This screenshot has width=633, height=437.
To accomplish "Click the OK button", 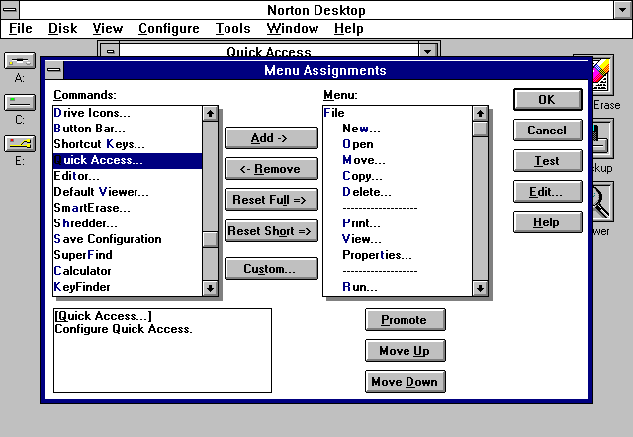I will (x=547, y=99).
